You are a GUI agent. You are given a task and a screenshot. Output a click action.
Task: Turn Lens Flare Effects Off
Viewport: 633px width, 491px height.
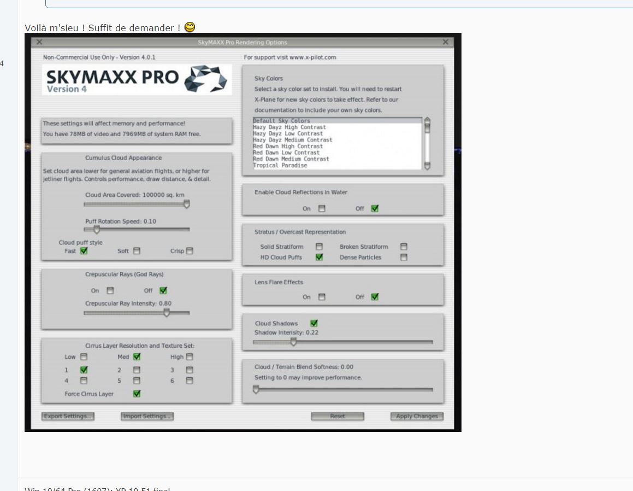point(375,297)
